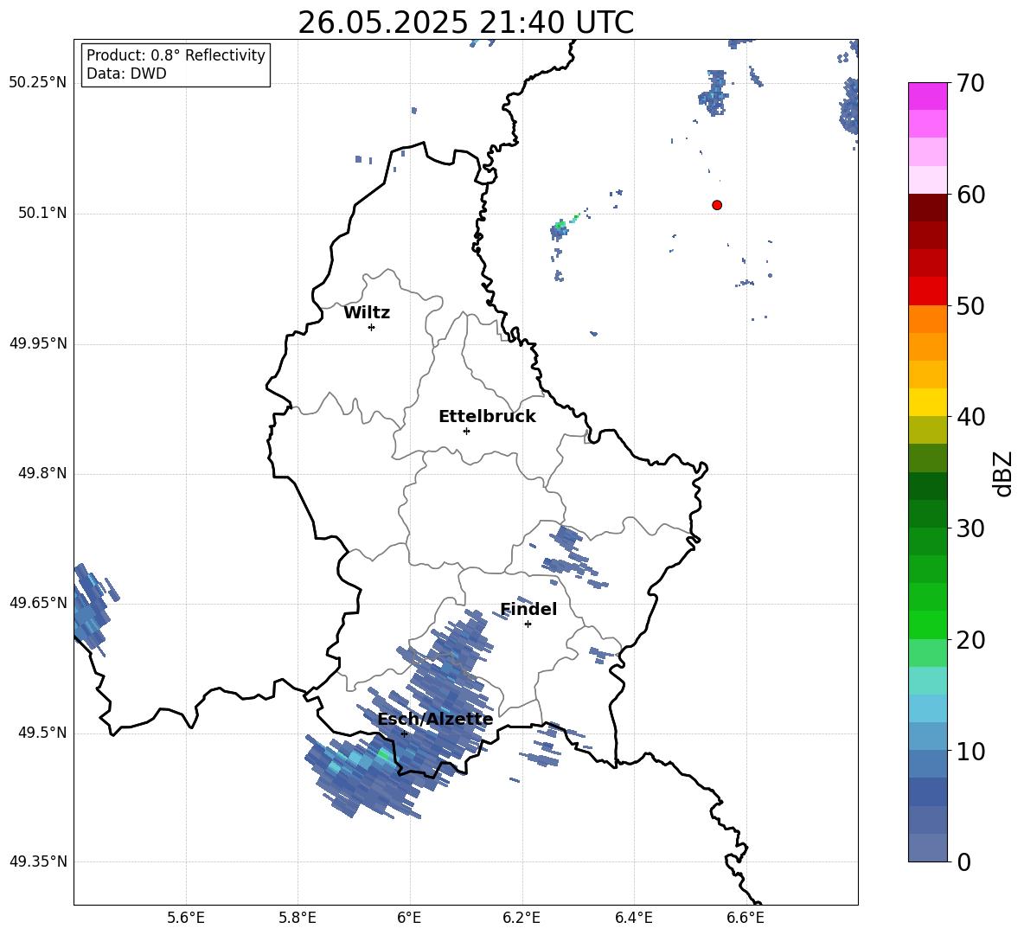The width and height of the screenshot is (1024, 935).
Task: Click the 6.6°E longitude label
Action: pyautogui.click(x=746, y=918)
